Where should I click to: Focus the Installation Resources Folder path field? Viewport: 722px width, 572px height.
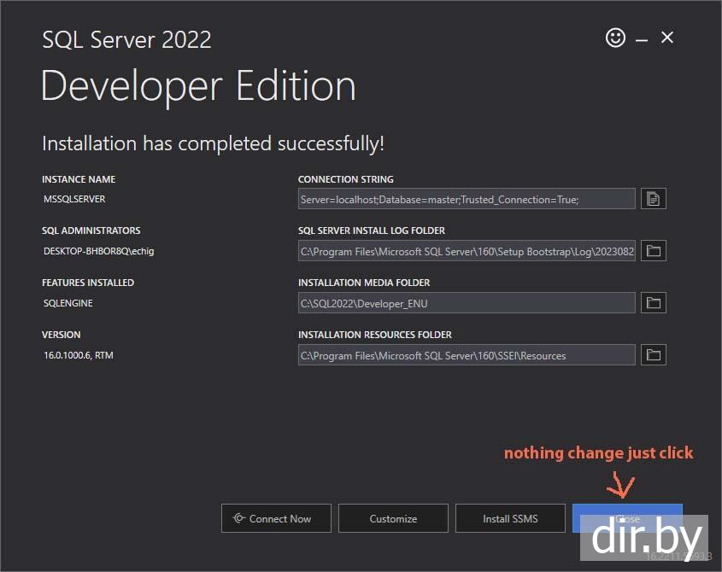point(467,355)
